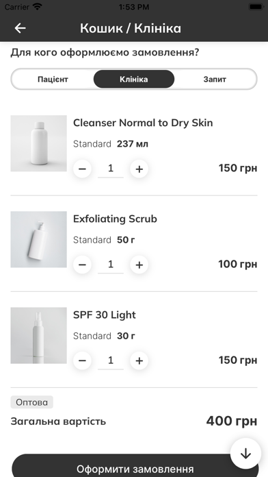Open the Cleanser bottle product thumbnail
268x477 pixels.
(38, 143)
